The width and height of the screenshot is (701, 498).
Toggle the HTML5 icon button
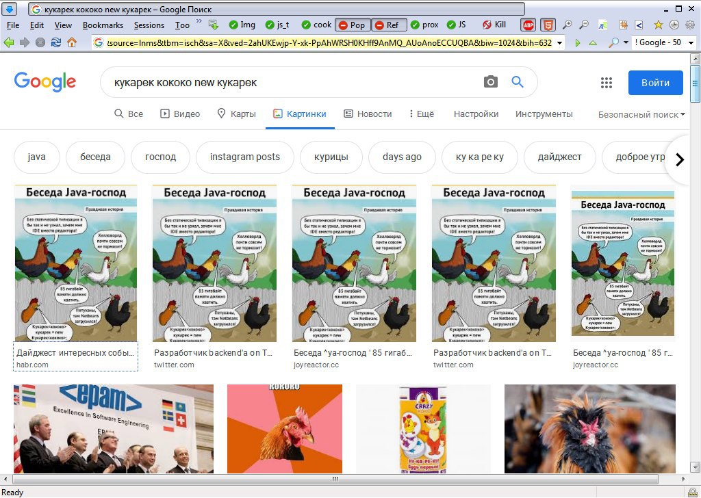click(548, 25)
